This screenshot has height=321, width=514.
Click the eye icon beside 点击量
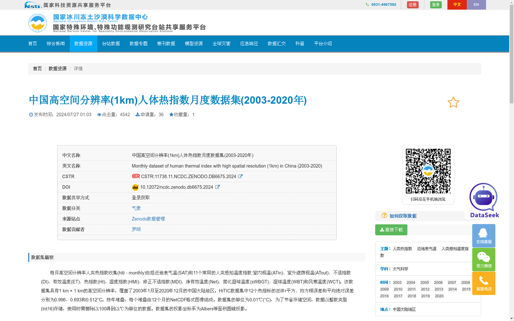point(99,115)
